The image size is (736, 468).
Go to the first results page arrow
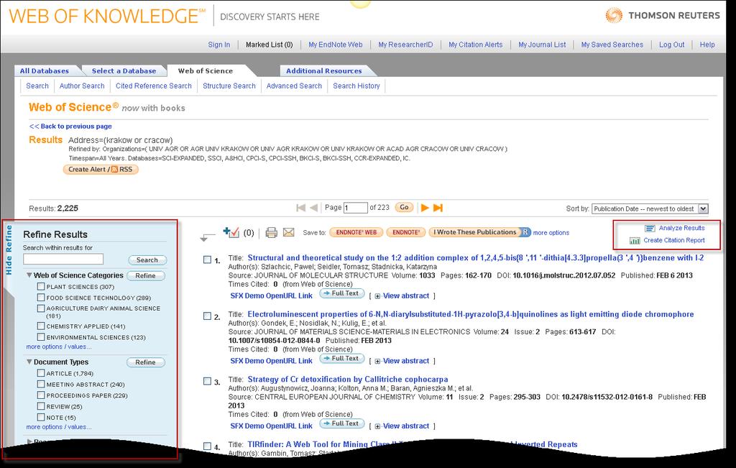click(x=301, y=208)
